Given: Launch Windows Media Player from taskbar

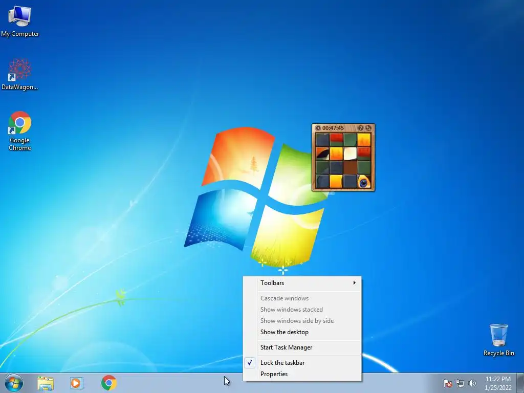Looking at the screenshot, I should pos(77,383).
